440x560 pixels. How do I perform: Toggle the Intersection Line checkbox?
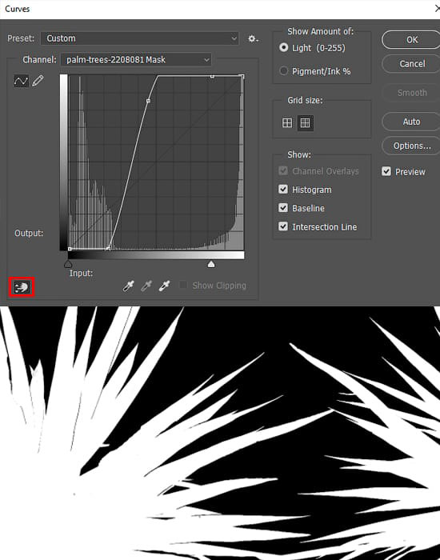[x=283, y=226]
